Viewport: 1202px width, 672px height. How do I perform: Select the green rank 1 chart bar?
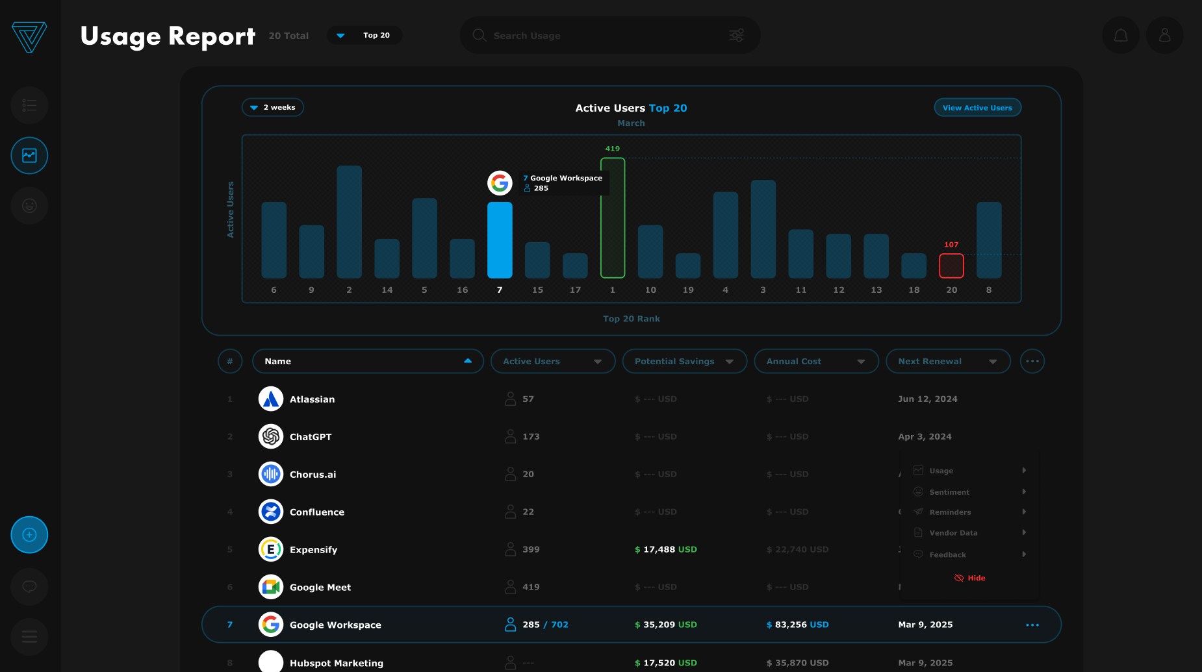(613, 218)
